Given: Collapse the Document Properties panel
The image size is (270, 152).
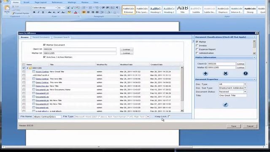Looking at the screenshot, I should [x=254, y=79].
